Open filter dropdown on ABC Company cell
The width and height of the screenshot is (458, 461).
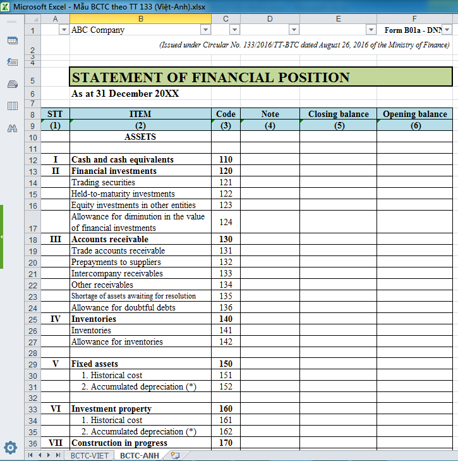[x=205, y=30]
